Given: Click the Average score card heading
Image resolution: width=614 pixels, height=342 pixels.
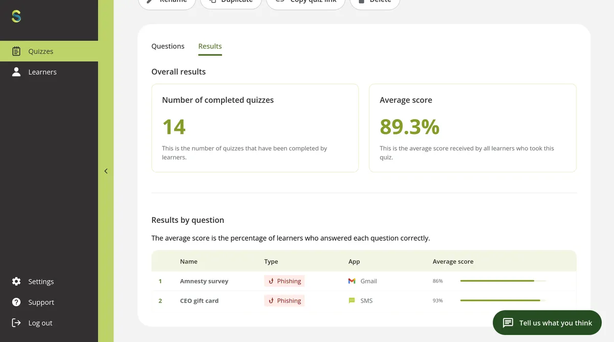Looking at the screenshot, I should click(406, 100).
